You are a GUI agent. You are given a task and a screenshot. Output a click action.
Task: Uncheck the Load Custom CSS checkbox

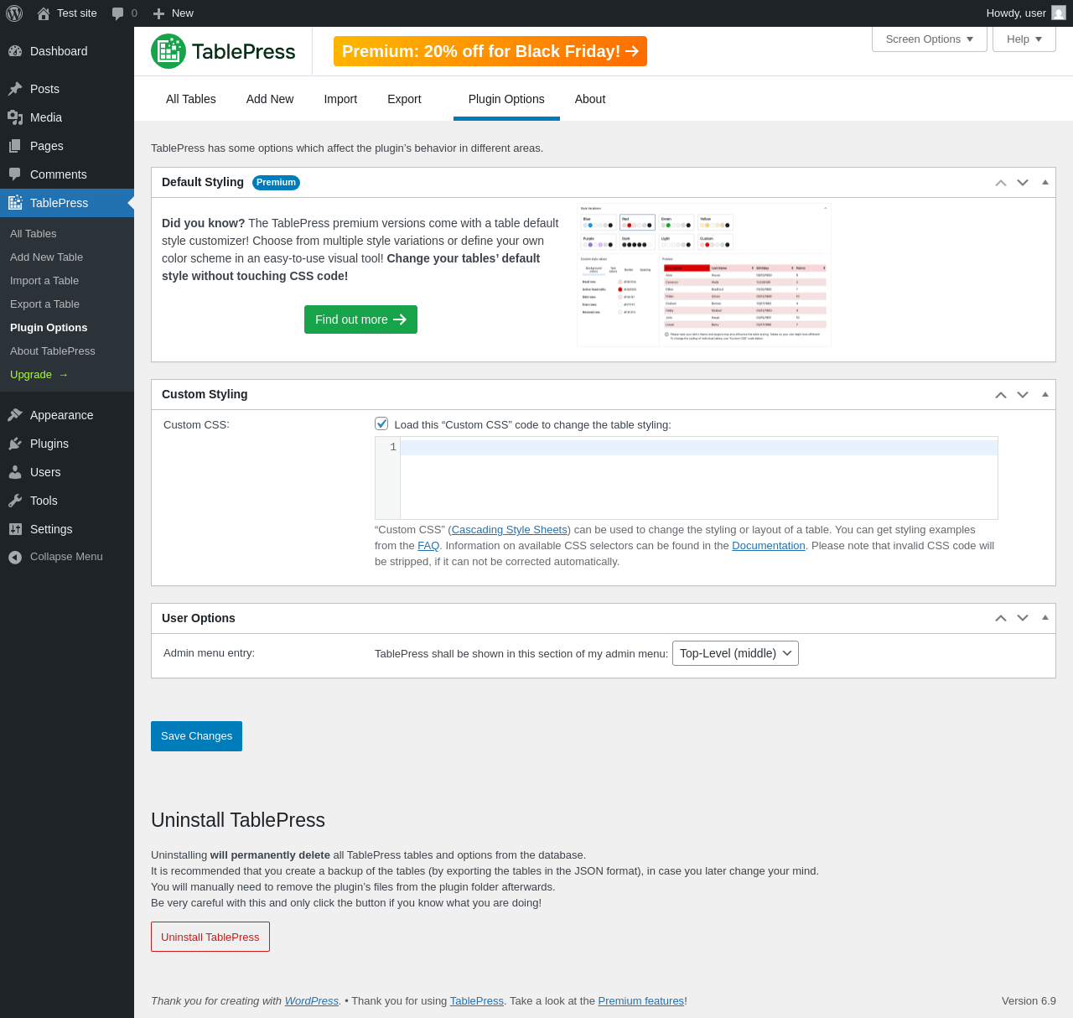pos(381,423)
